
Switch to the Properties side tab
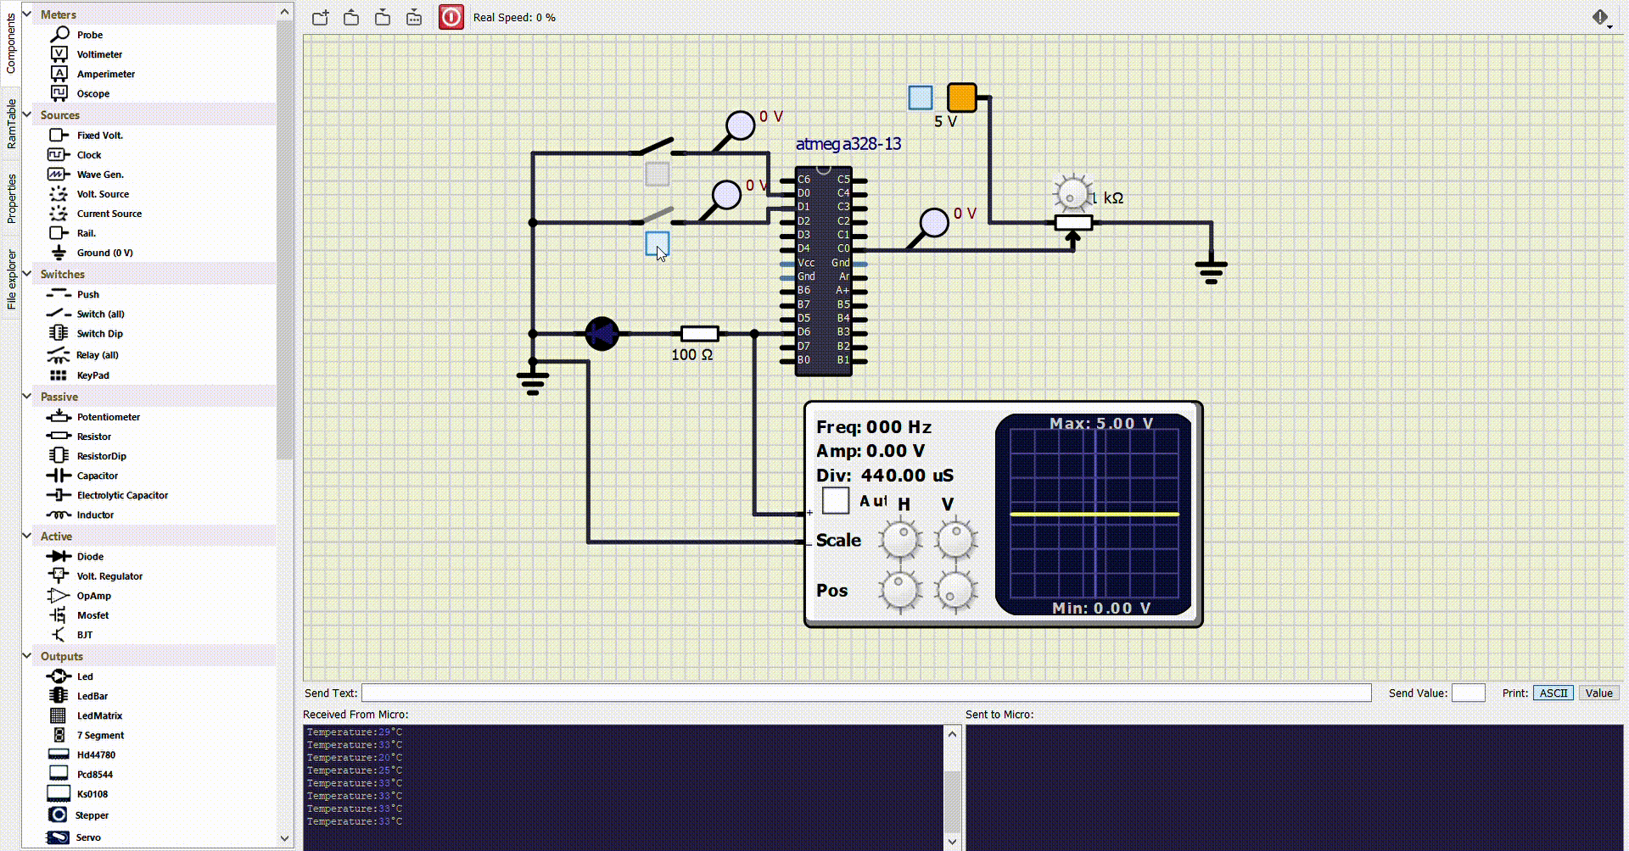(x=11, y=198)
